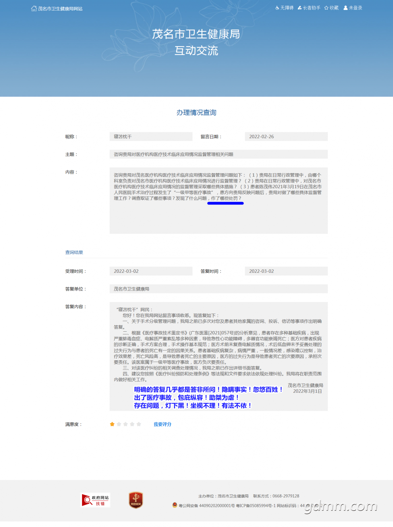393x527 pixels.
Task: Select the fifth satisfaction star
Action: pos(139,424)
